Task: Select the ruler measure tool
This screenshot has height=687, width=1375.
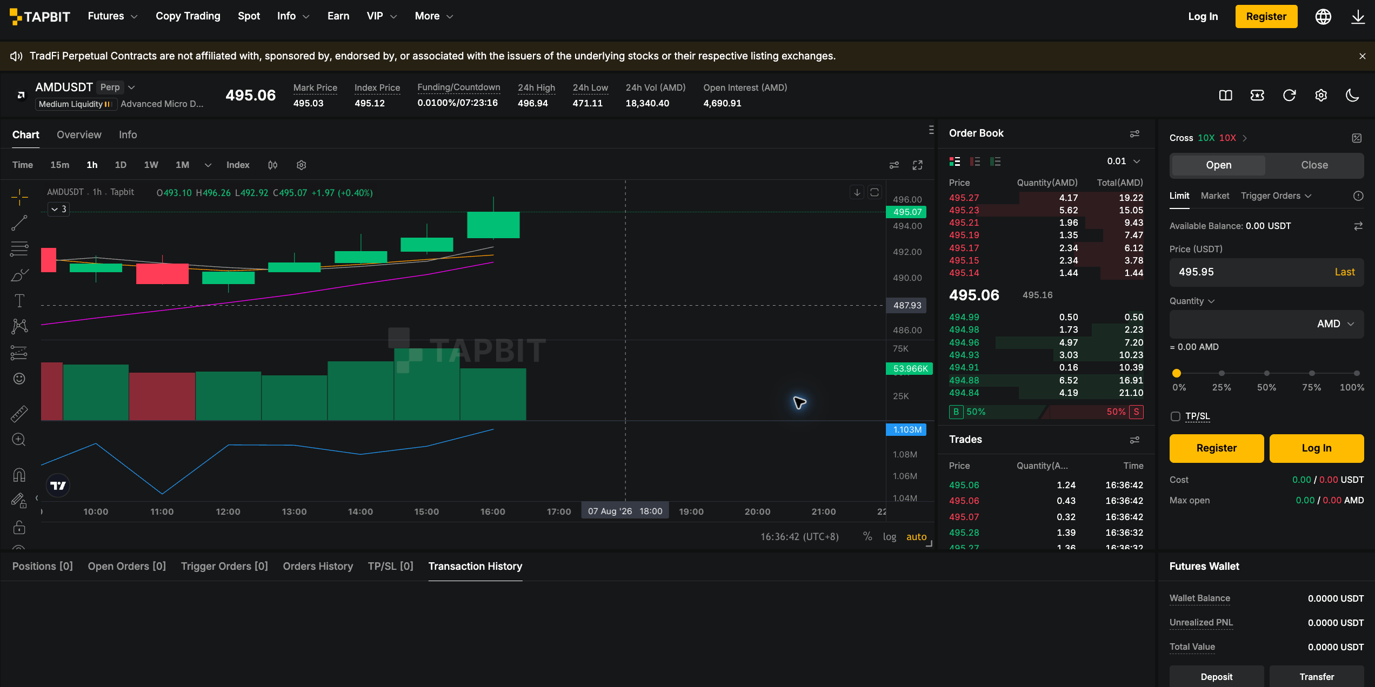Action: coord(19,414)
